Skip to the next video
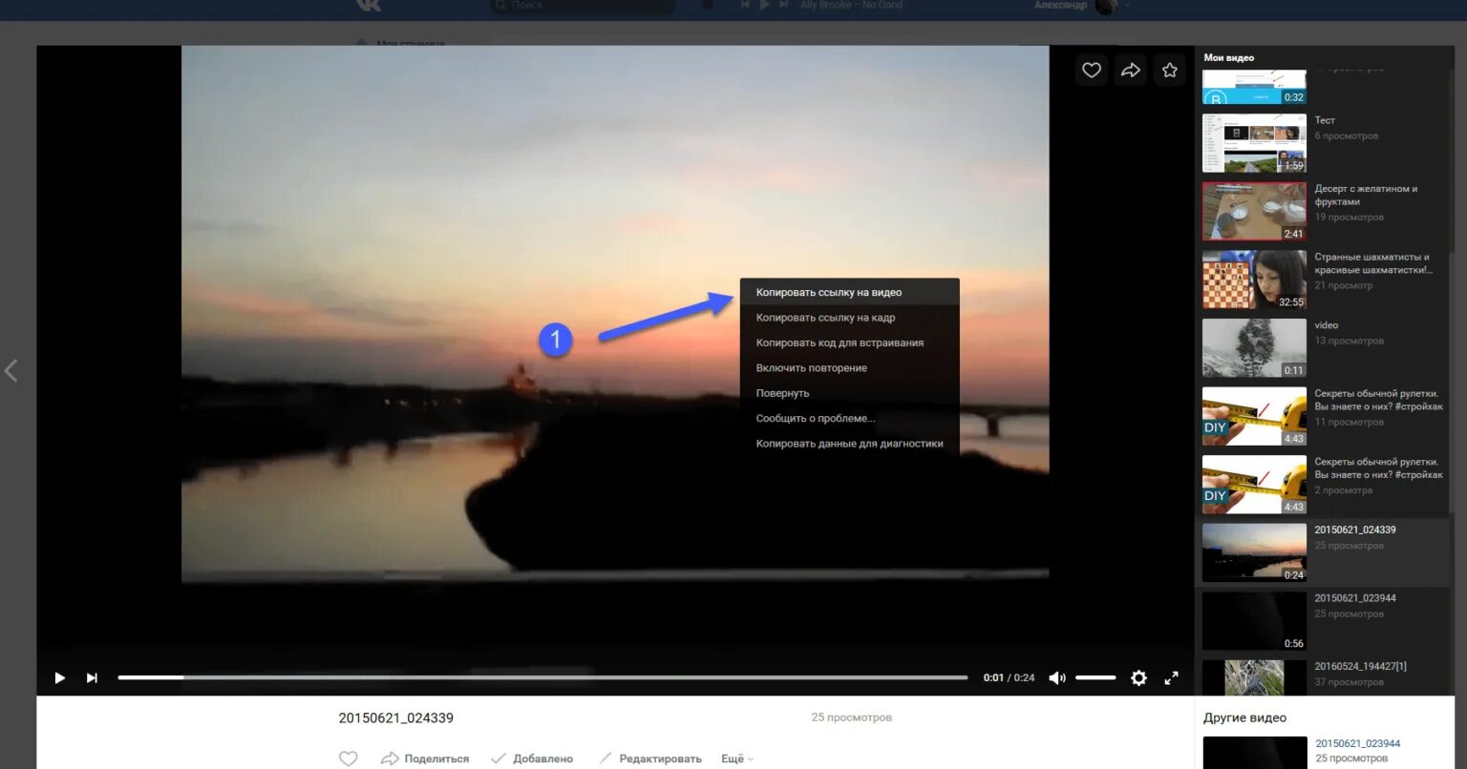The width and height of the screenshot is (1467, 769). [92, 677]
